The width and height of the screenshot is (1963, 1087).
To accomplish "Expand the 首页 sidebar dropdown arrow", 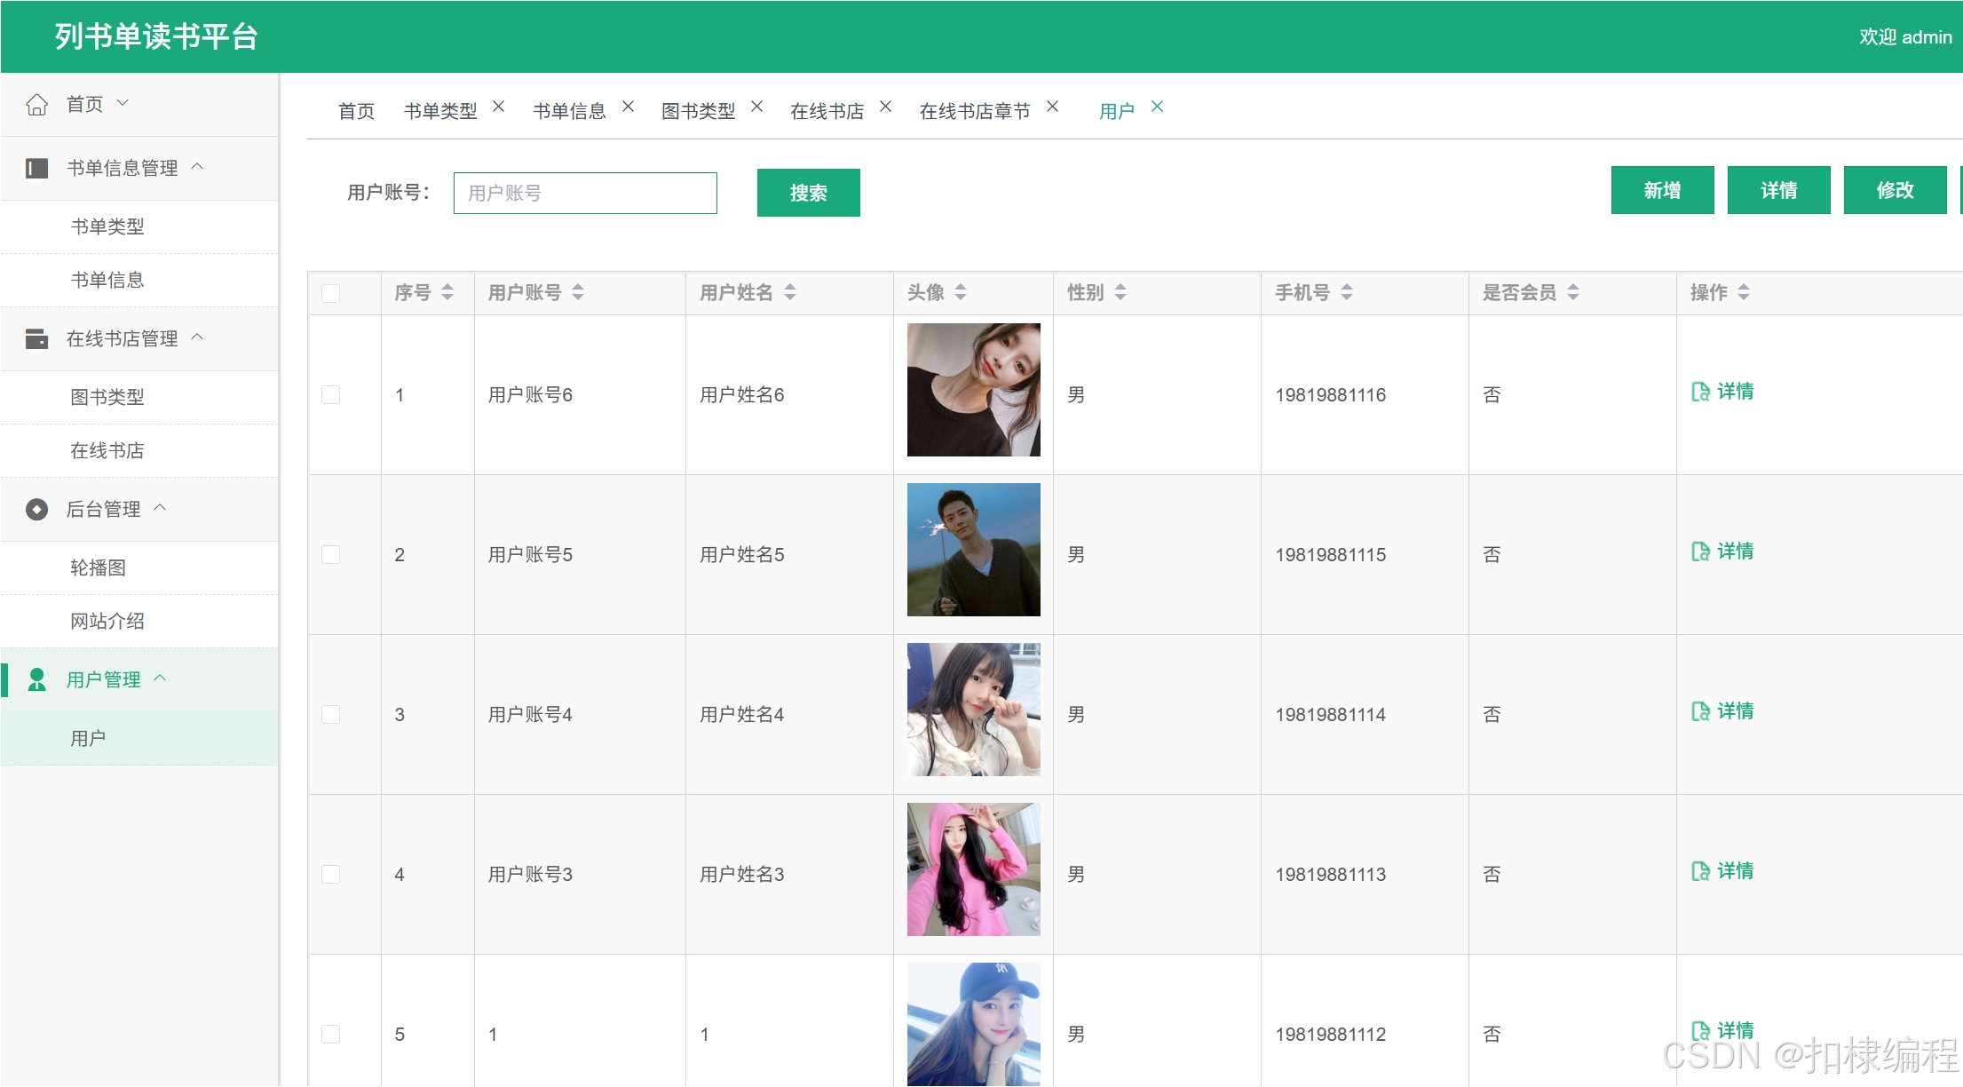I will (x=123, y=103).
